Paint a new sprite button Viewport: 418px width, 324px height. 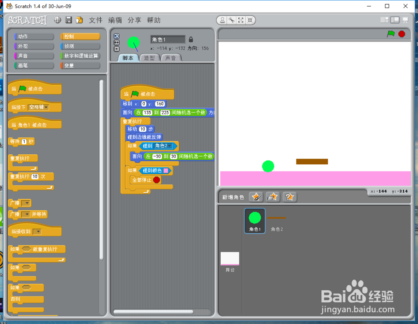[x=256, y=197]
